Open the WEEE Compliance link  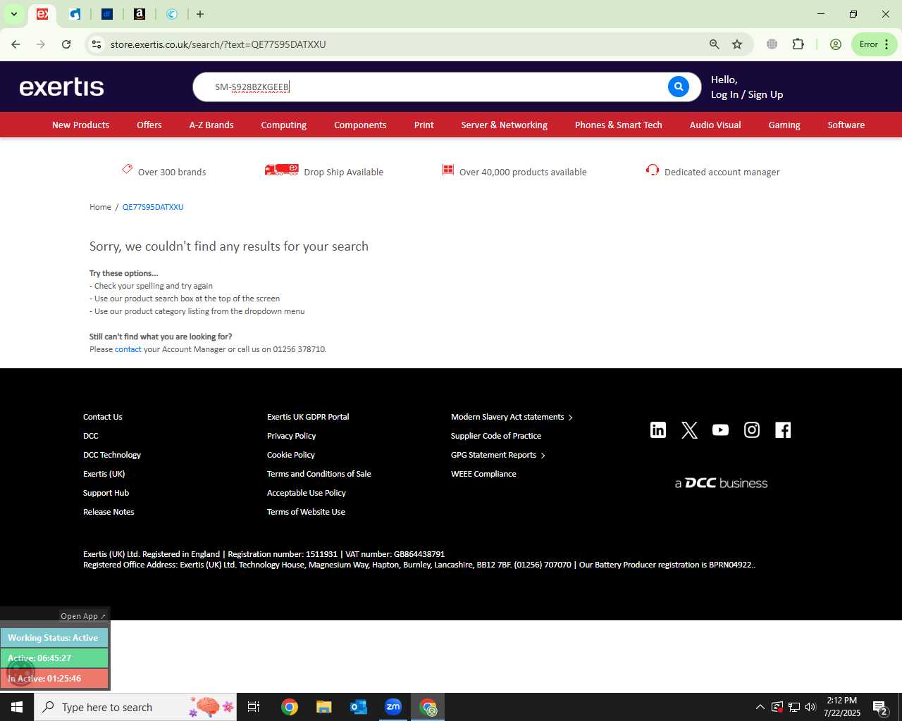point(483,474)
